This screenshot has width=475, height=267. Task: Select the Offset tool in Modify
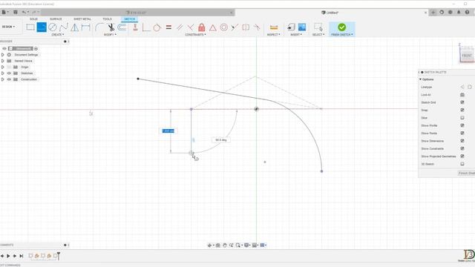click(122, 27)
